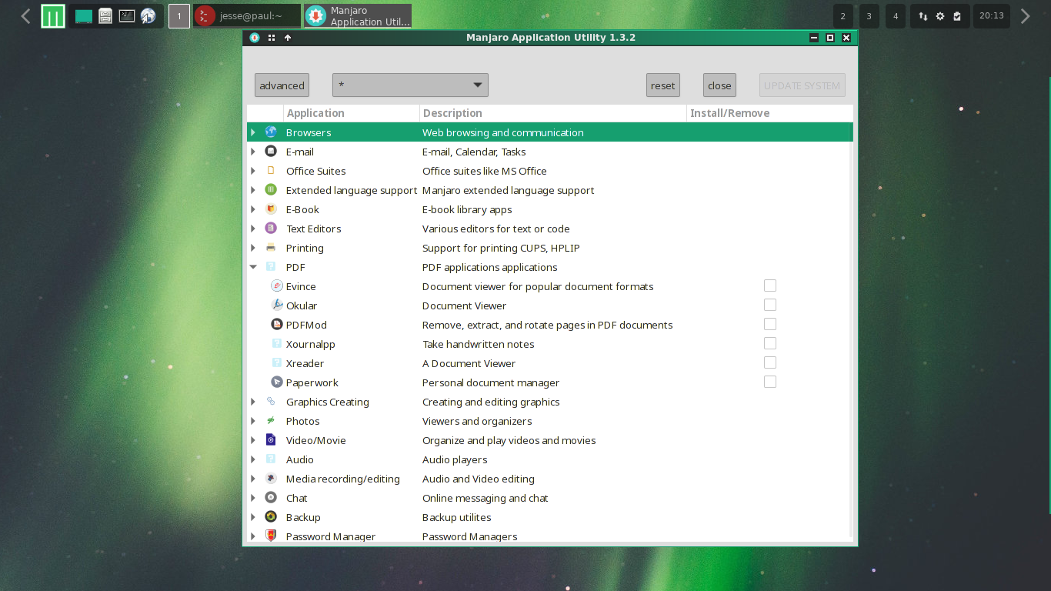Switch to workspace 1
This screenshot has width=1051, height=591.
pyautogui.click(x=179, y=16)
